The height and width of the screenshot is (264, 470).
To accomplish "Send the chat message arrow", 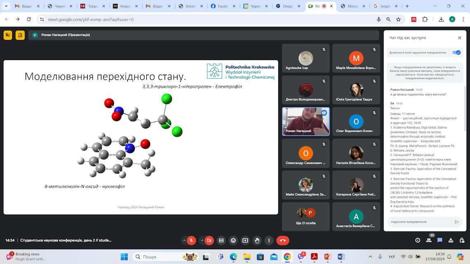I will [x=457, y=222].
